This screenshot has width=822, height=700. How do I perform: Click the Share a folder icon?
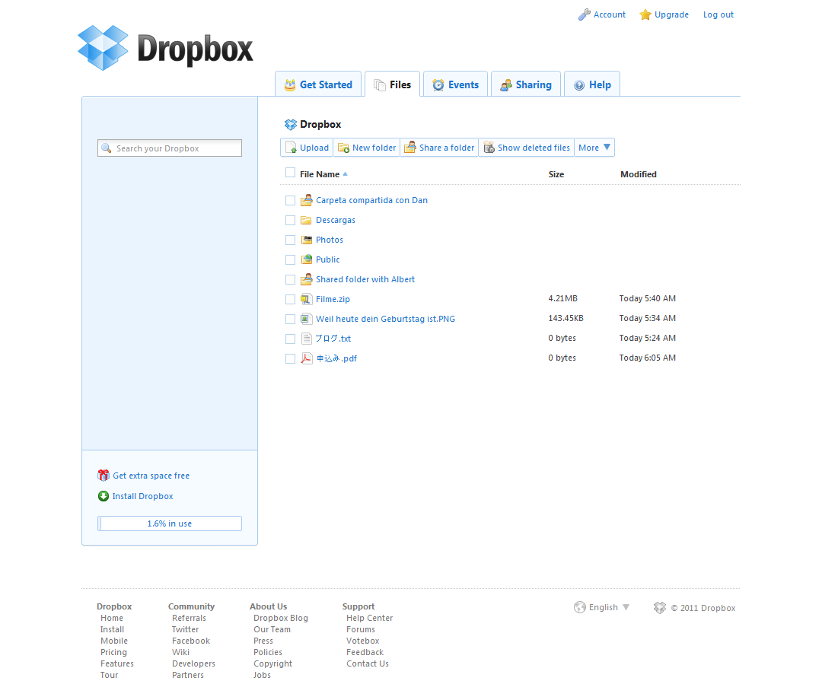tap(410, 148)
